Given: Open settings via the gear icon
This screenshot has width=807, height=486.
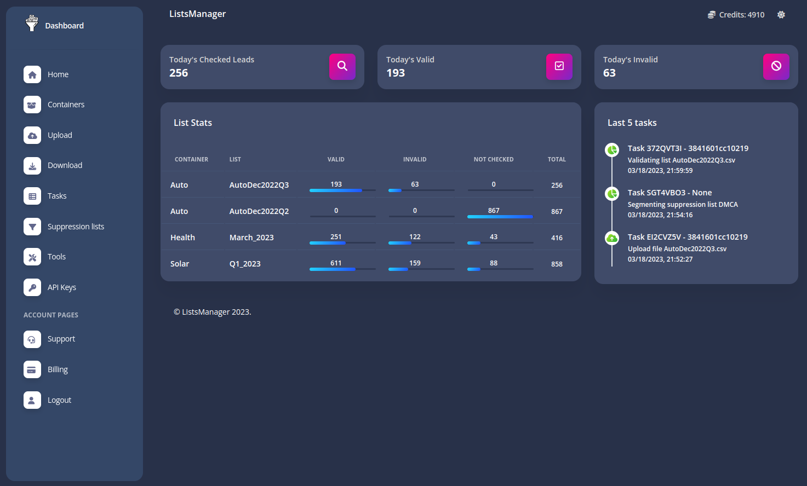Looking at the screenshot, I should [x=781, y=15].
